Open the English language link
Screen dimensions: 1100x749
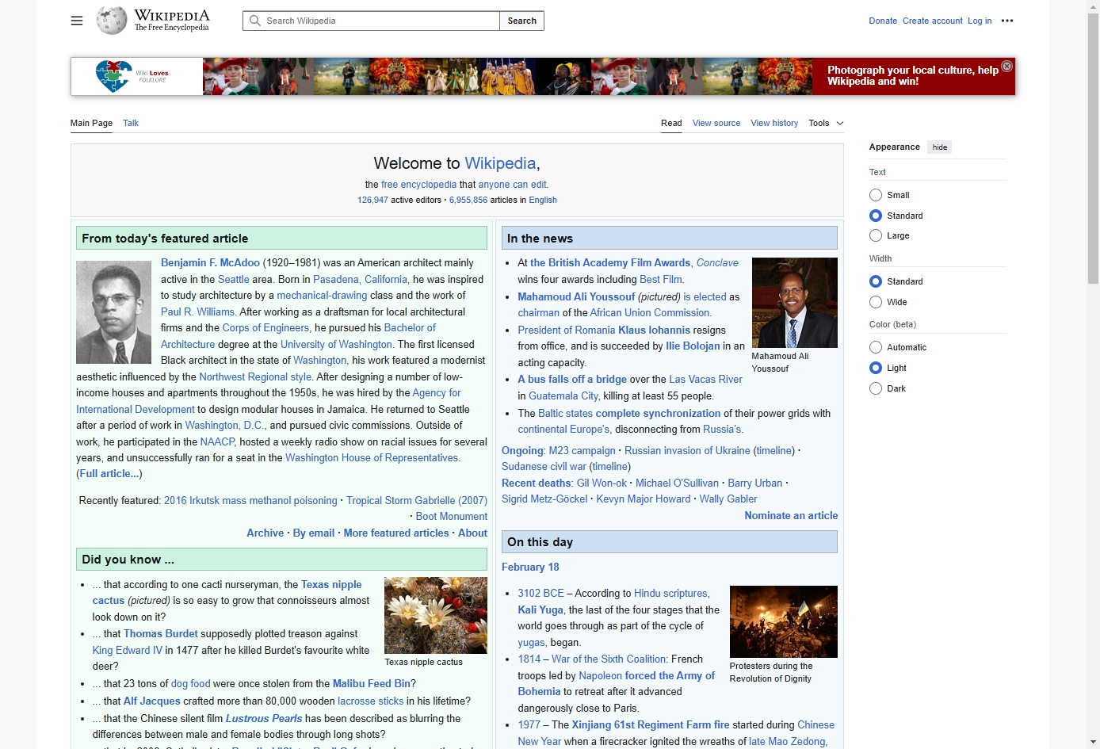(x=543, y=200)
